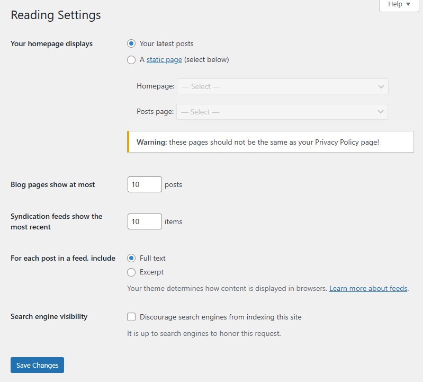Image resolution: width=423 pixels, height=382 pixels.
Task: Focus the Syndication feeds items number field
Action: 145,221
